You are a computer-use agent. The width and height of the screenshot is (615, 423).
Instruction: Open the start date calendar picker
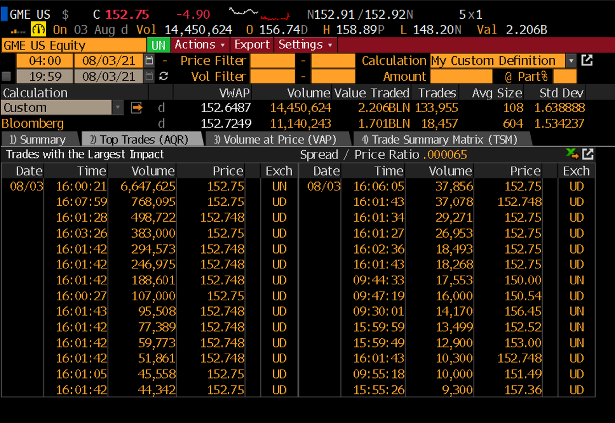[x=149, y=61]
